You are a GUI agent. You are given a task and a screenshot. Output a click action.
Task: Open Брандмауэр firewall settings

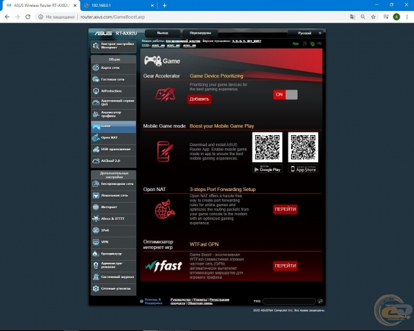[114, 254]
